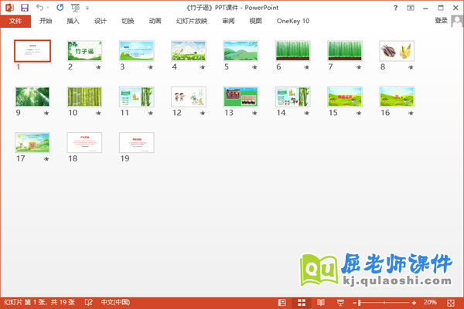Viewport: 464px width, 309px height.
Task: Select slide 18 thumbnail
Action: [x=84, y=142]
